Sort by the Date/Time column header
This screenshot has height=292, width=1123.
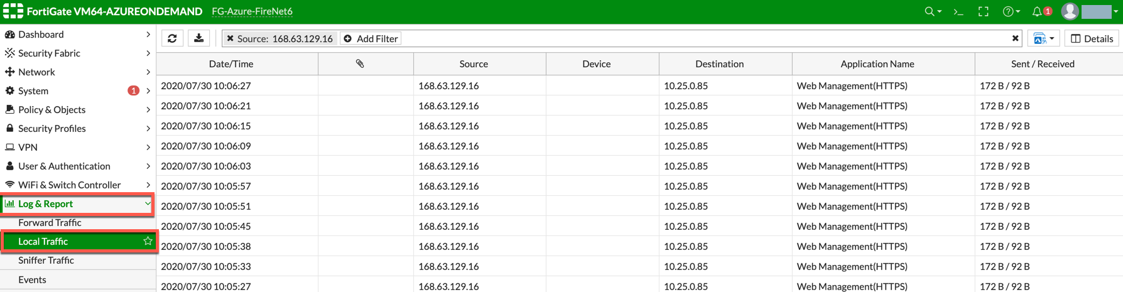point(231,63)
